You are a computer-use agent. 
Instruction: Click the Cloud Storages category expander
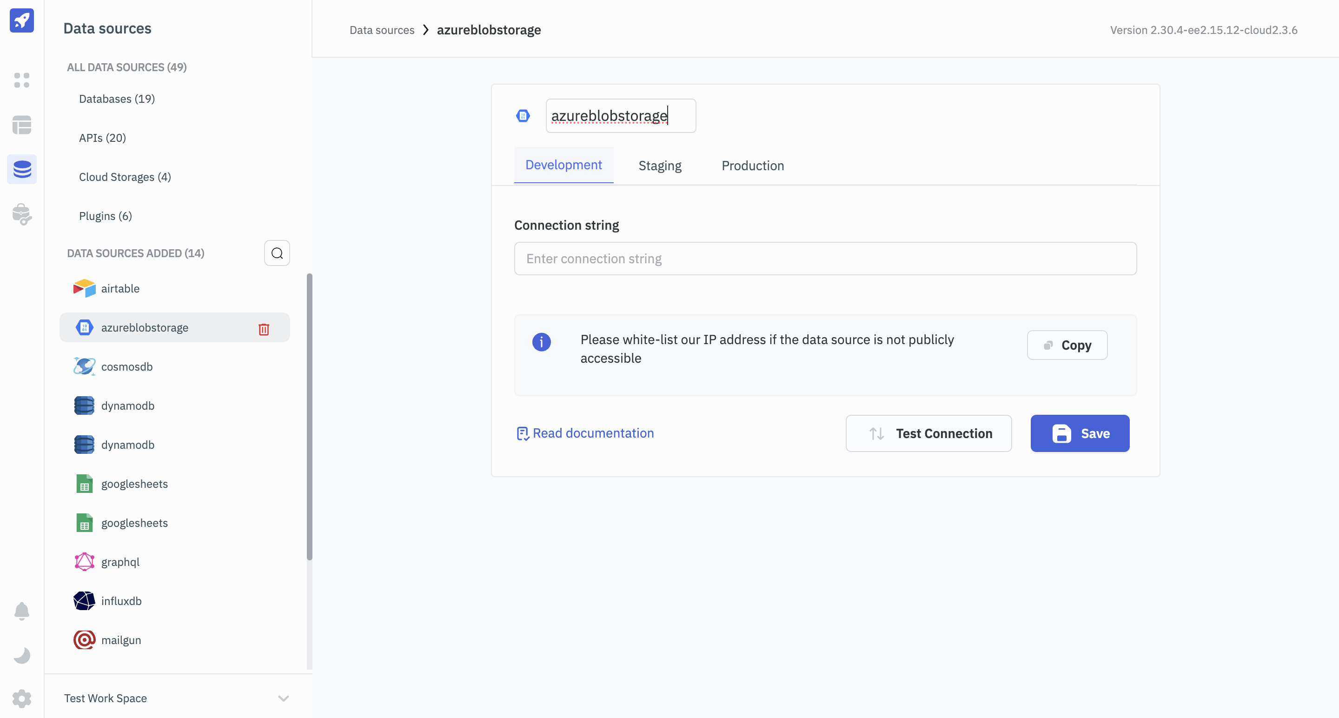(x=124, y=176)
